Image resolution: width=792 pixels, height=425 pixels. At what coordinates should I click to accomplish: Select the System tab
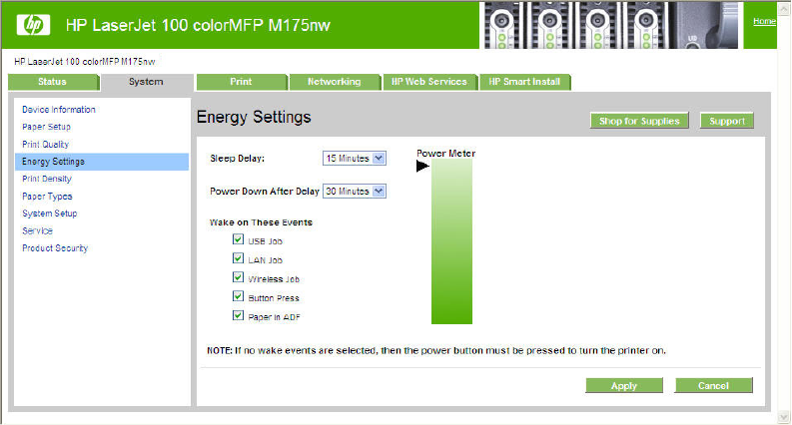146,82
